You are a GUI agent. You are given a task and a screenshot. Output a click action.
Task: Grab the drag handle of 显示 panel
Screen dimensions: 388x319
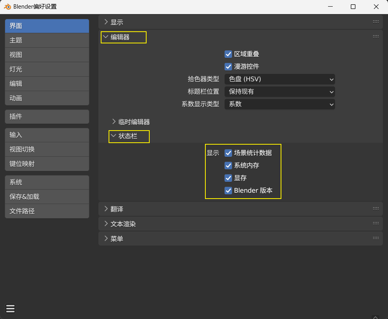375,22
